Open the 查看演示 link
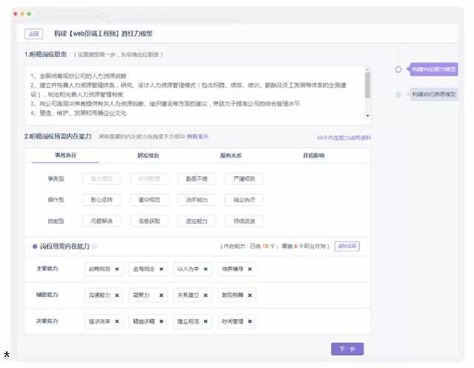Screen dimensions: 474x368 pyautogui.click(x=197, y=136)
